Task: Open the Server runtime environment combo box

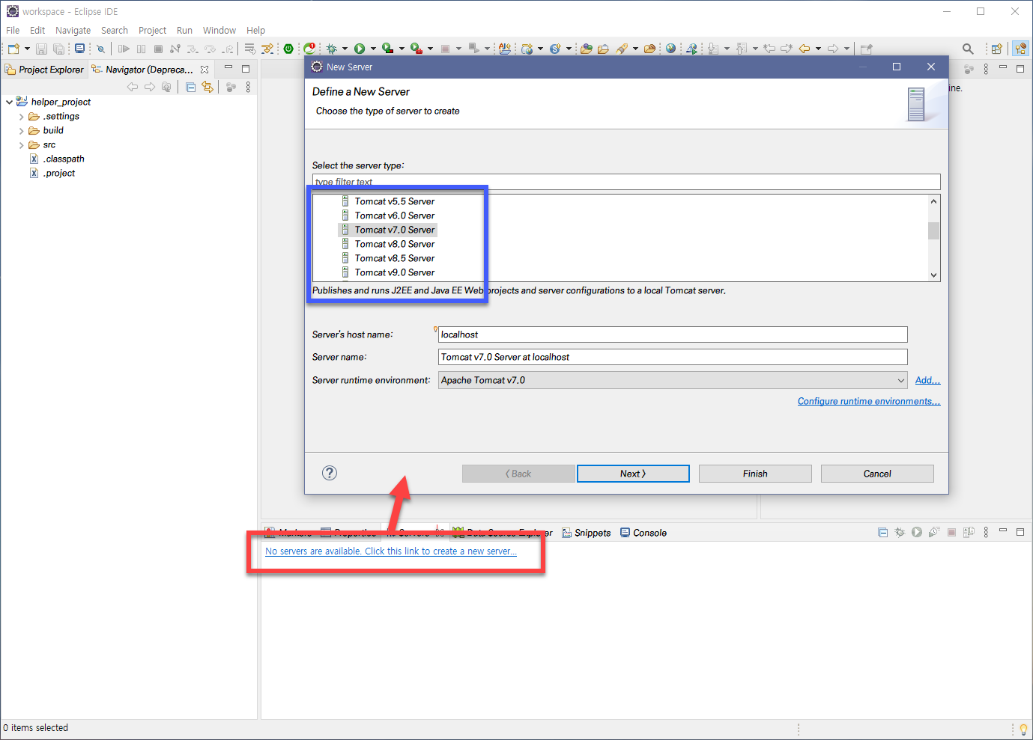Action: [673, 380]
